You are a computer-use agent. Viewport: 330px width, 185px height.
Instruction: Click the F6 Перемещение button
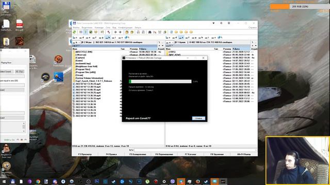tap(164, 154)
